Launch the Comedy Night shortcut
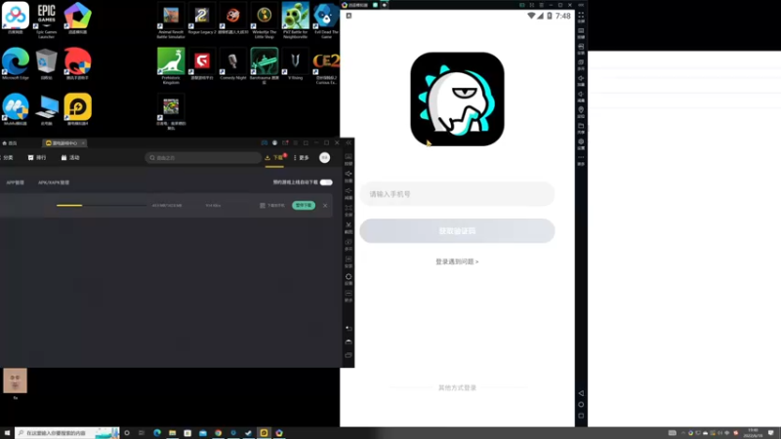Image resolution: width=781 pixels, height=439 pixels. click(233, 63)
